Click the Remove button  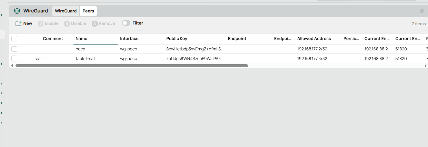point(103,23)
